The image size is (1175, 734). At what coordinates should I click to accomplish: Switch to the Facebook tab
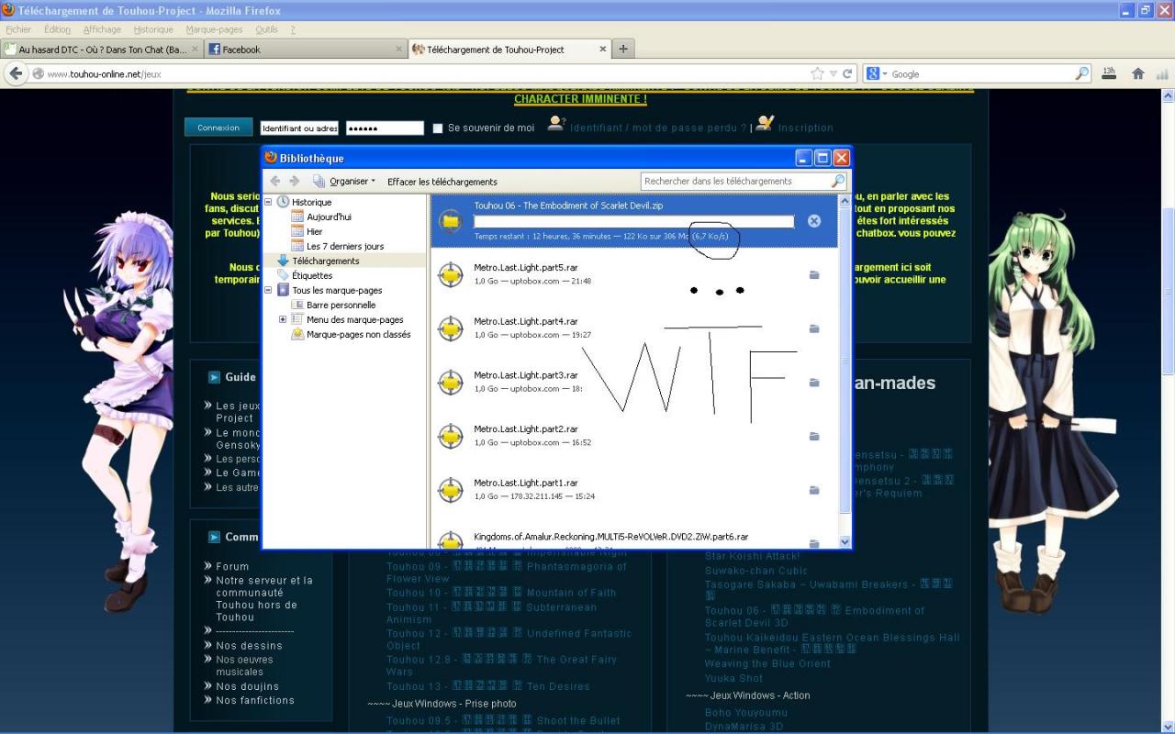tap(306, 50)
